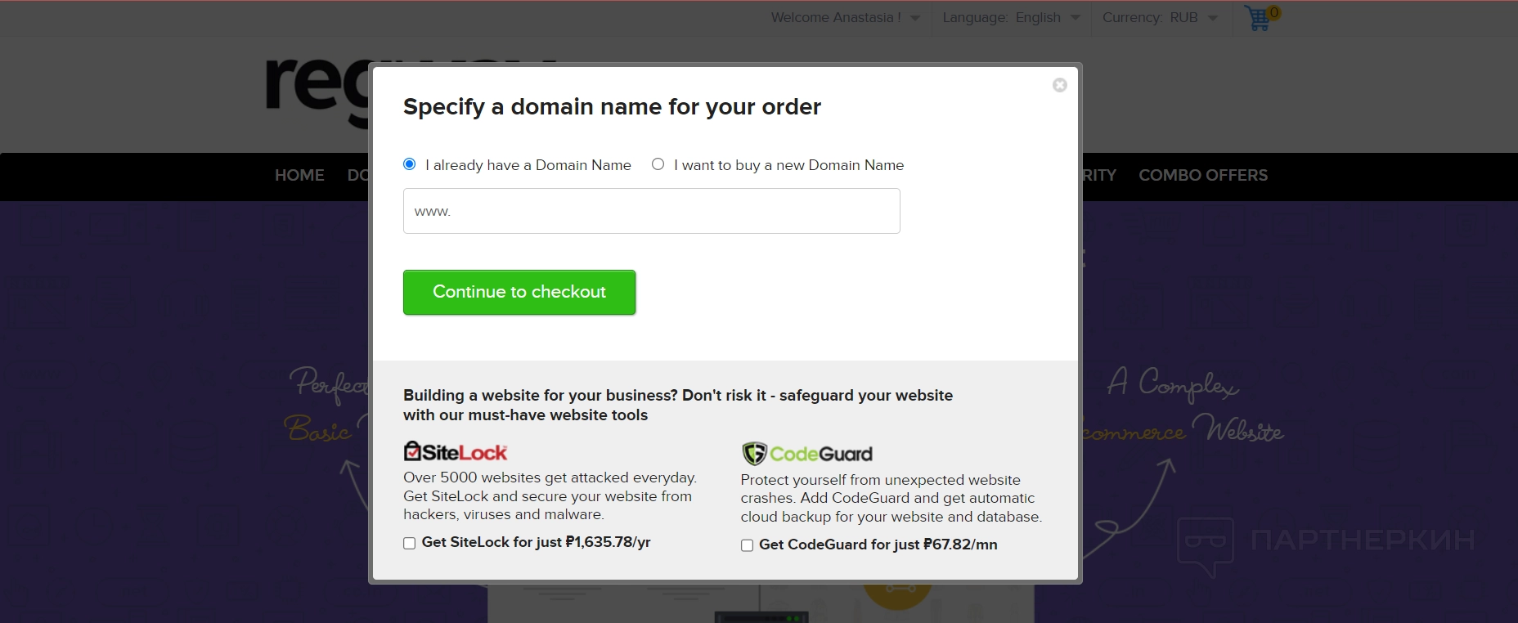
Task: Go to the HOME menu item
Action: coord(299,175)
